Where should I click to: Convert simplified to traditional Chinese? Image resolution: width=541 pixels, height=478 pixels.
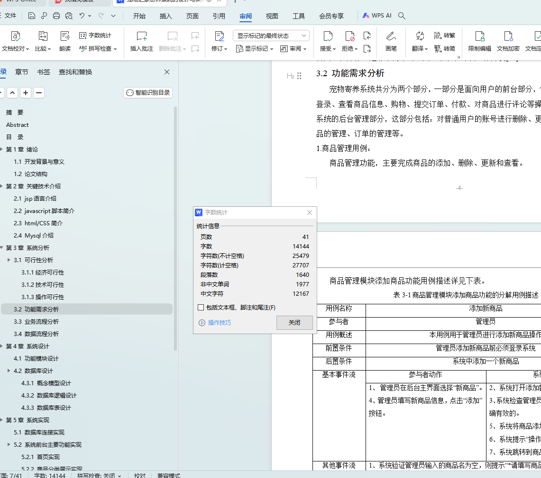pyautogui.click(x=444, y=35)
